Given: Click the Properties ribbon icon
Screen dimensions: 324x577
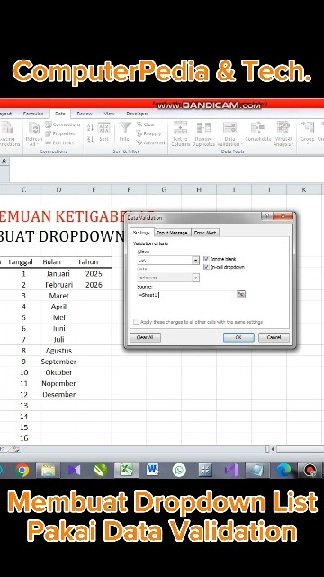Looking at the screenshot, I should 60,133.
